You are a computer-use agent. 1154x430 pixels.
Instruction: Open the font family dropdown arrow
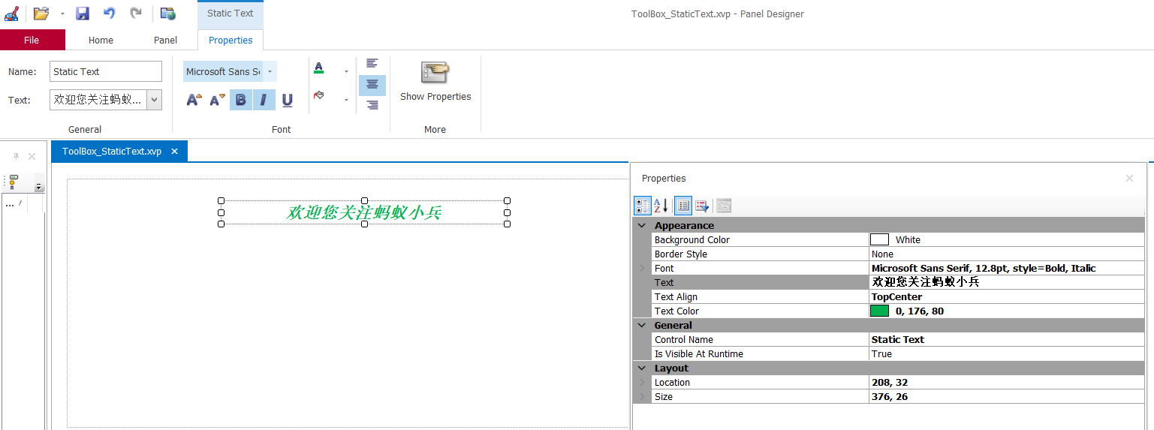(270, 71)
